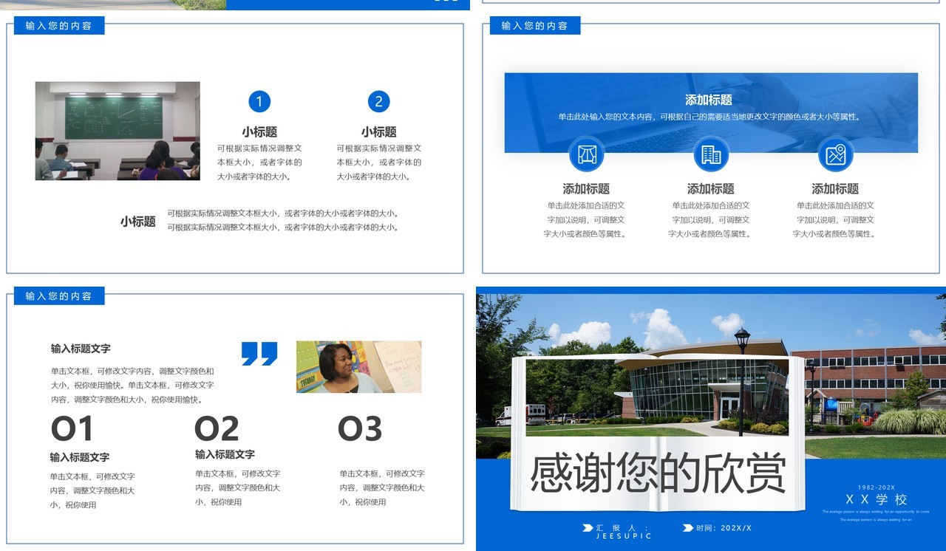Click the blue number 1 circle
The image size is (946, 551).
pyautogui.click(x=259, y=101)
